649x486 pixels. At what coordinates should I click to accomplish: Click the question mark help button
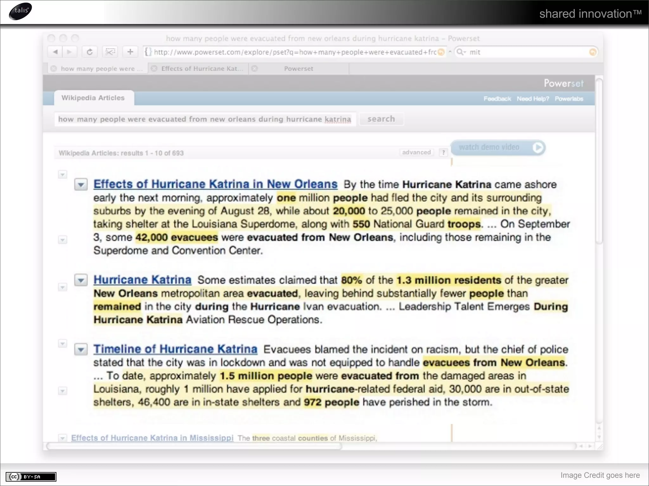[x=443, y=153]
